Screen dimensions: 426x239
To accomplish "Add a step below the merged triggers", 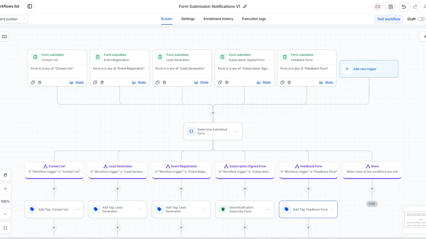I will pos(213,113).
